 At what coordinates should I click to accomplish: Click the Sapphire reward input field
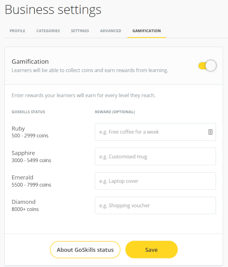click(x=155, y=156)
